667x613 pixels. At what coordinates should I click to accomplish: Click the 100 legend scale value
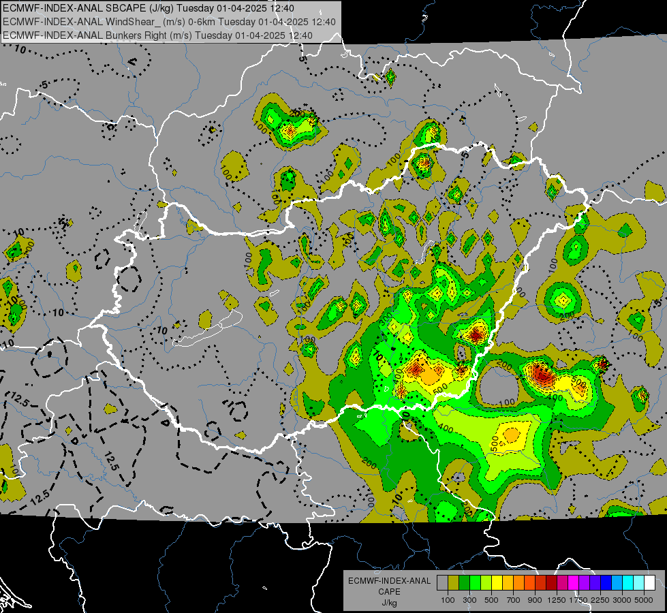(x=448, y=600)
